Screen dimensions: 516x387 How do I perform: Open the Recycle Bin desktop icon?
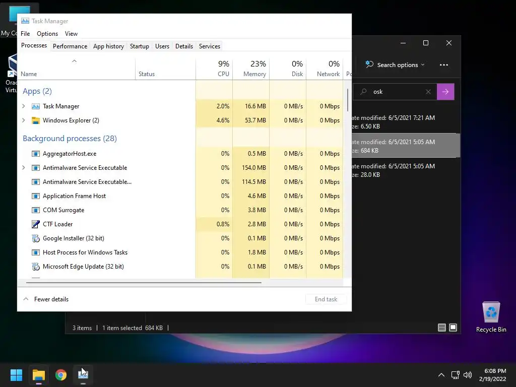(x=491, y=317)
